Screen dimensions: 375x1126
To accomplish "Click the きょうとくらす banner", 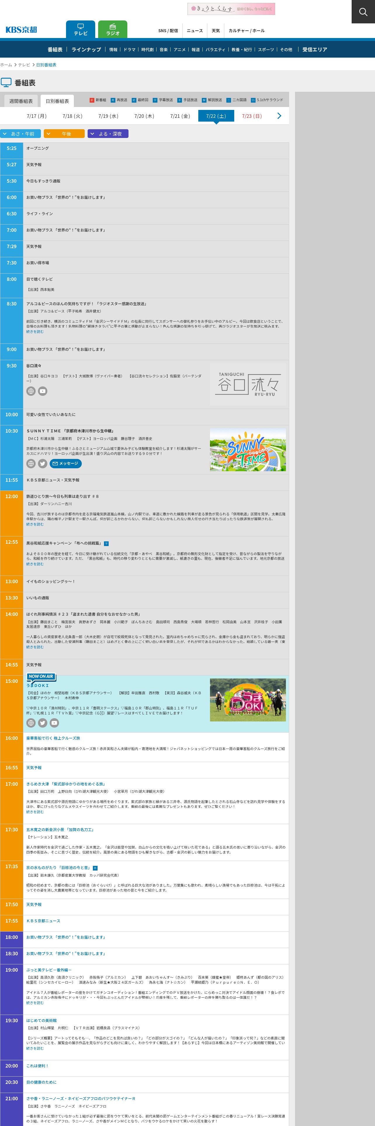I will 231,9.
